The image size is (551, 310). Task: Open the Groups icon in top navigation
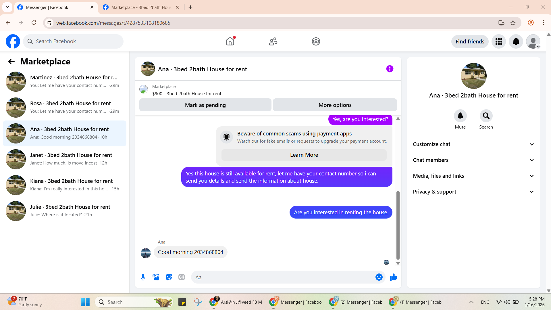coord(316,41)
